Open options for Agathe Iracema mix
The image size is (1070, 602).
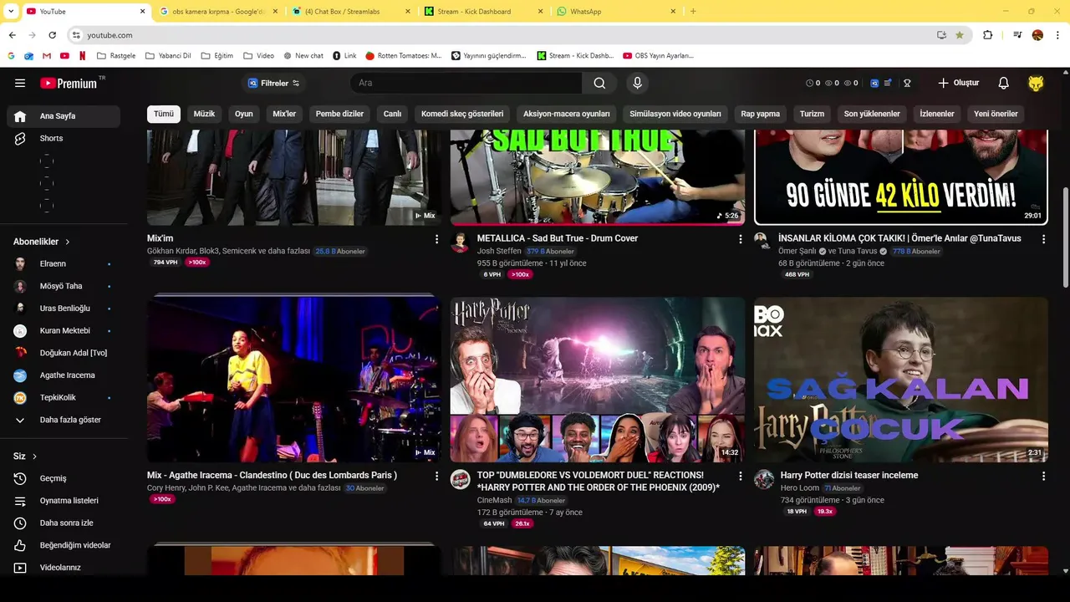[436, 476]
